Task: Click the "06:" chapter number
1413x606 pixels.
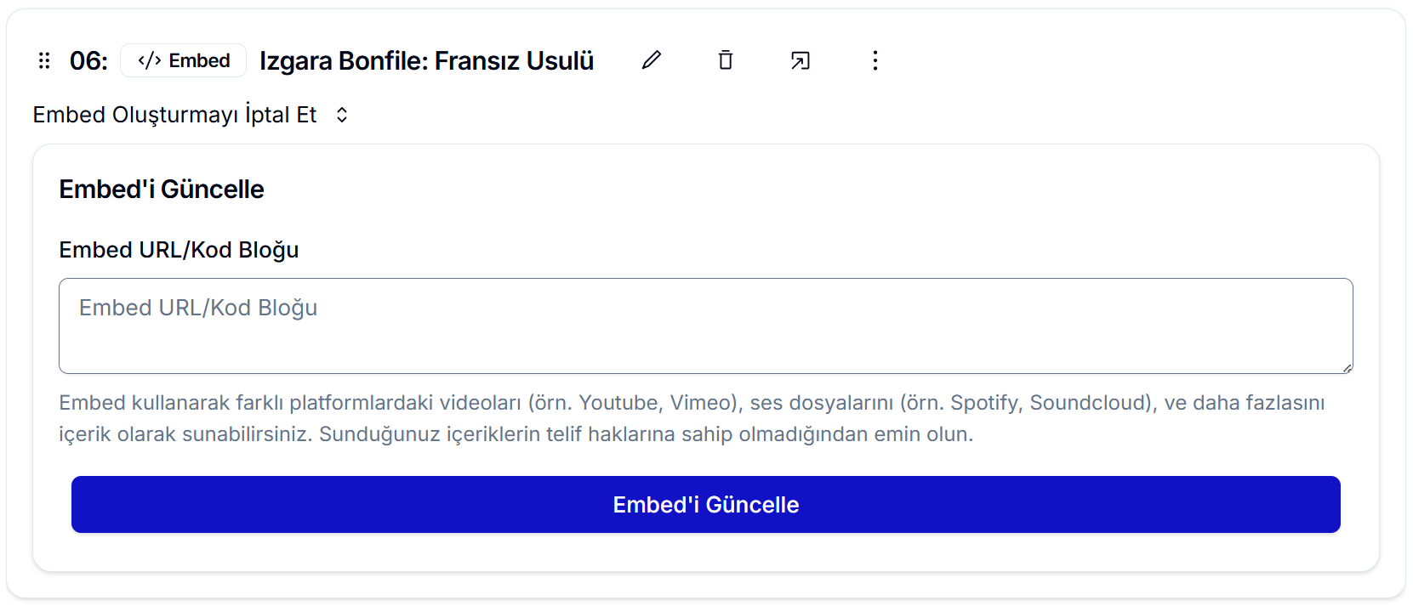Action: pyautogui.click(x=88, y=60)
